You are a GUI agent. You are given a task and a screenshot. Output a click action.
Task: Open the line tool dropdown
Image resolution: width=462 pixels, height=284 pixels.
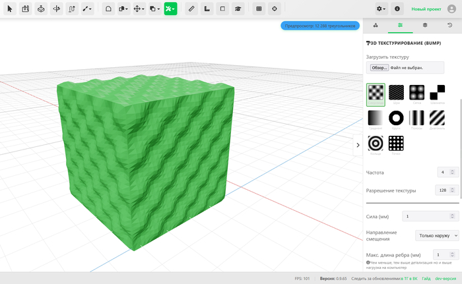click(87, 9)
